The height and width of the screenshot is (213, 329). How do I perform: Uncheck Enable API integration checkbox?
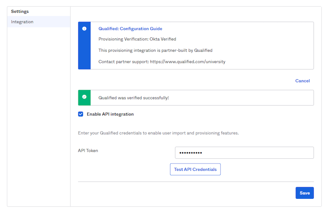pyautogui.click(x=81, y=114)
